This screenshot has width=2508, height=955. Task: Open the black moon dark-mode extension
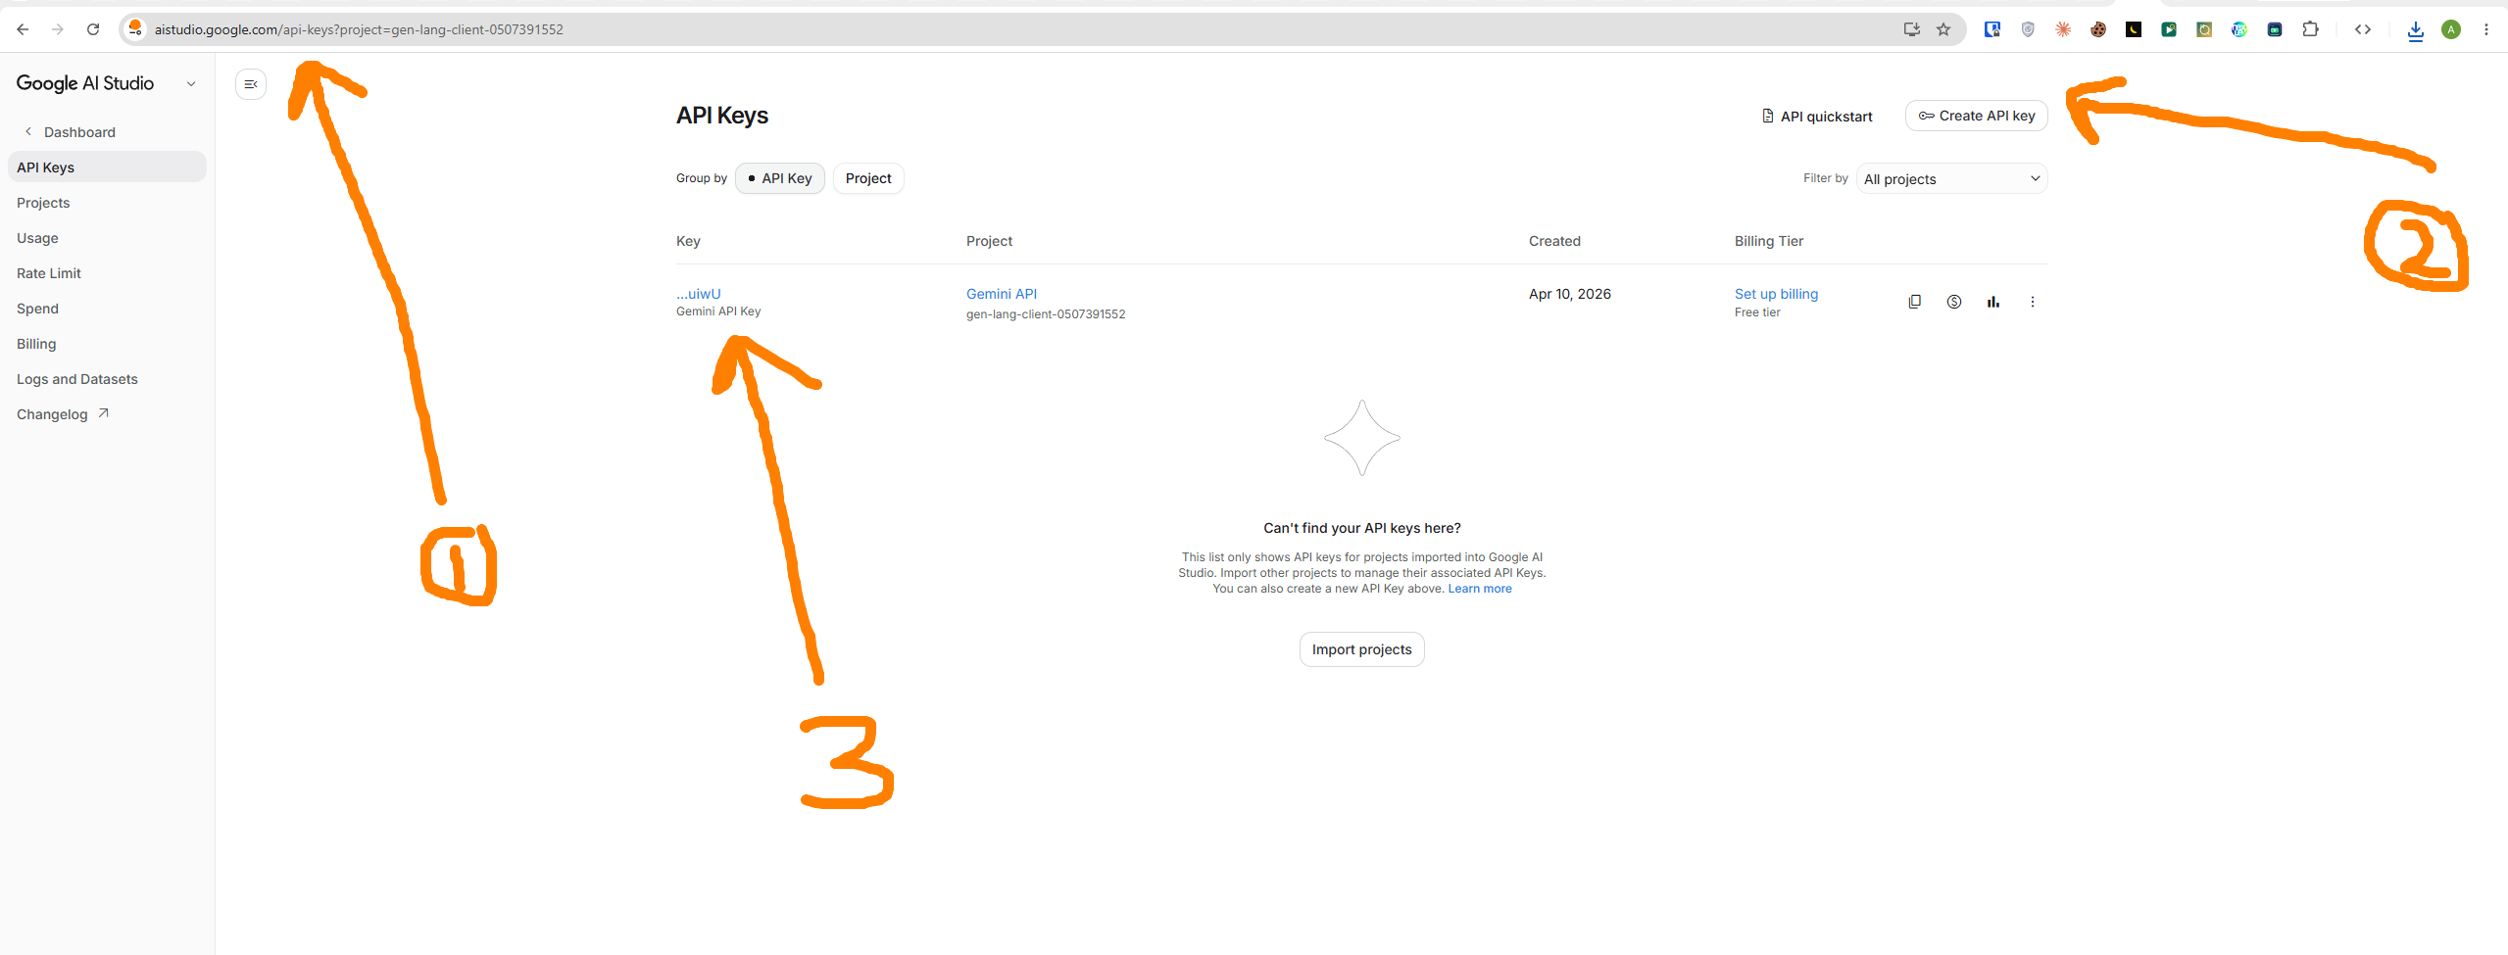[2134, 29]
